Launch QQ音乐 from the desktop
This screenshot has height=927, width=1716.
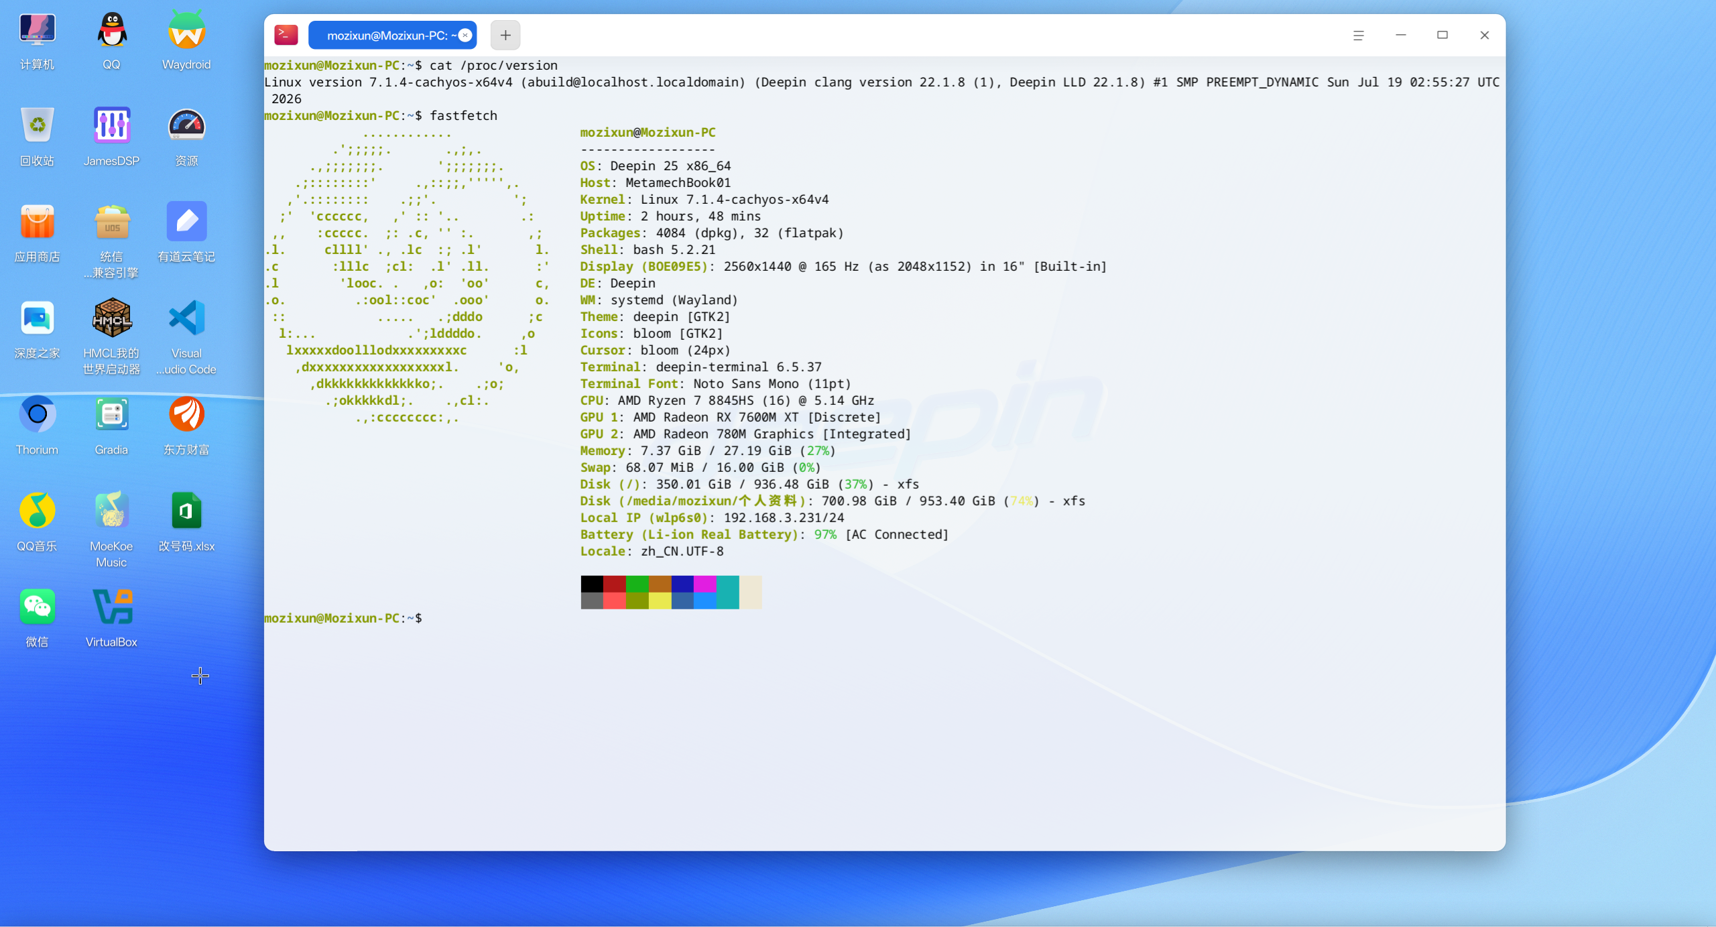tap(37, 522)
